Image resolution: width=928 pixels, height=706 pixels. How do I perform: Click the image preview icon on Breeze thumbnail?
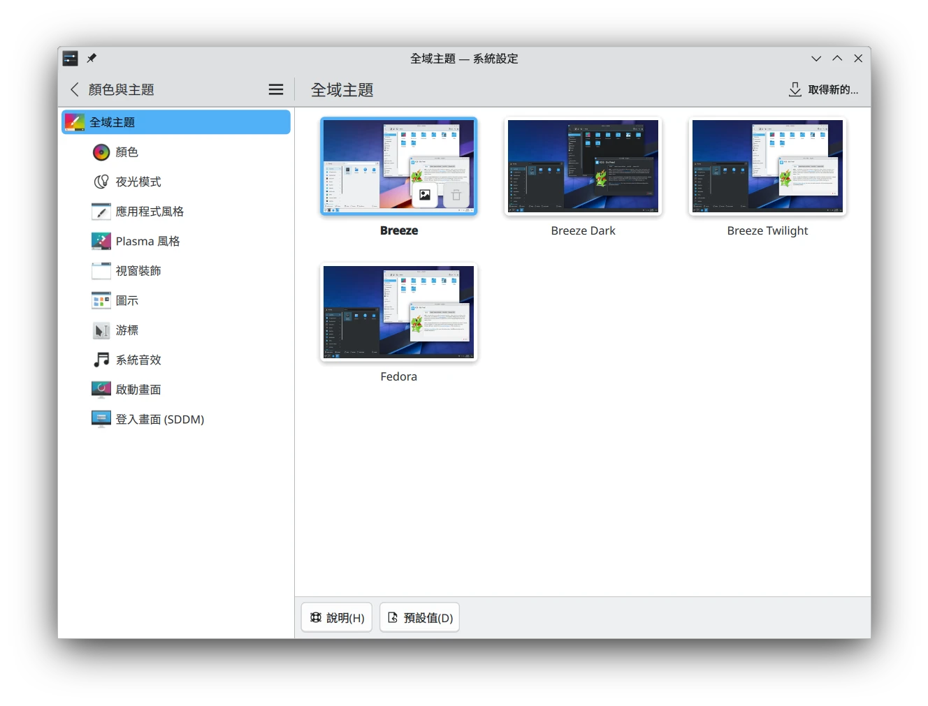(x=425, y=196)
